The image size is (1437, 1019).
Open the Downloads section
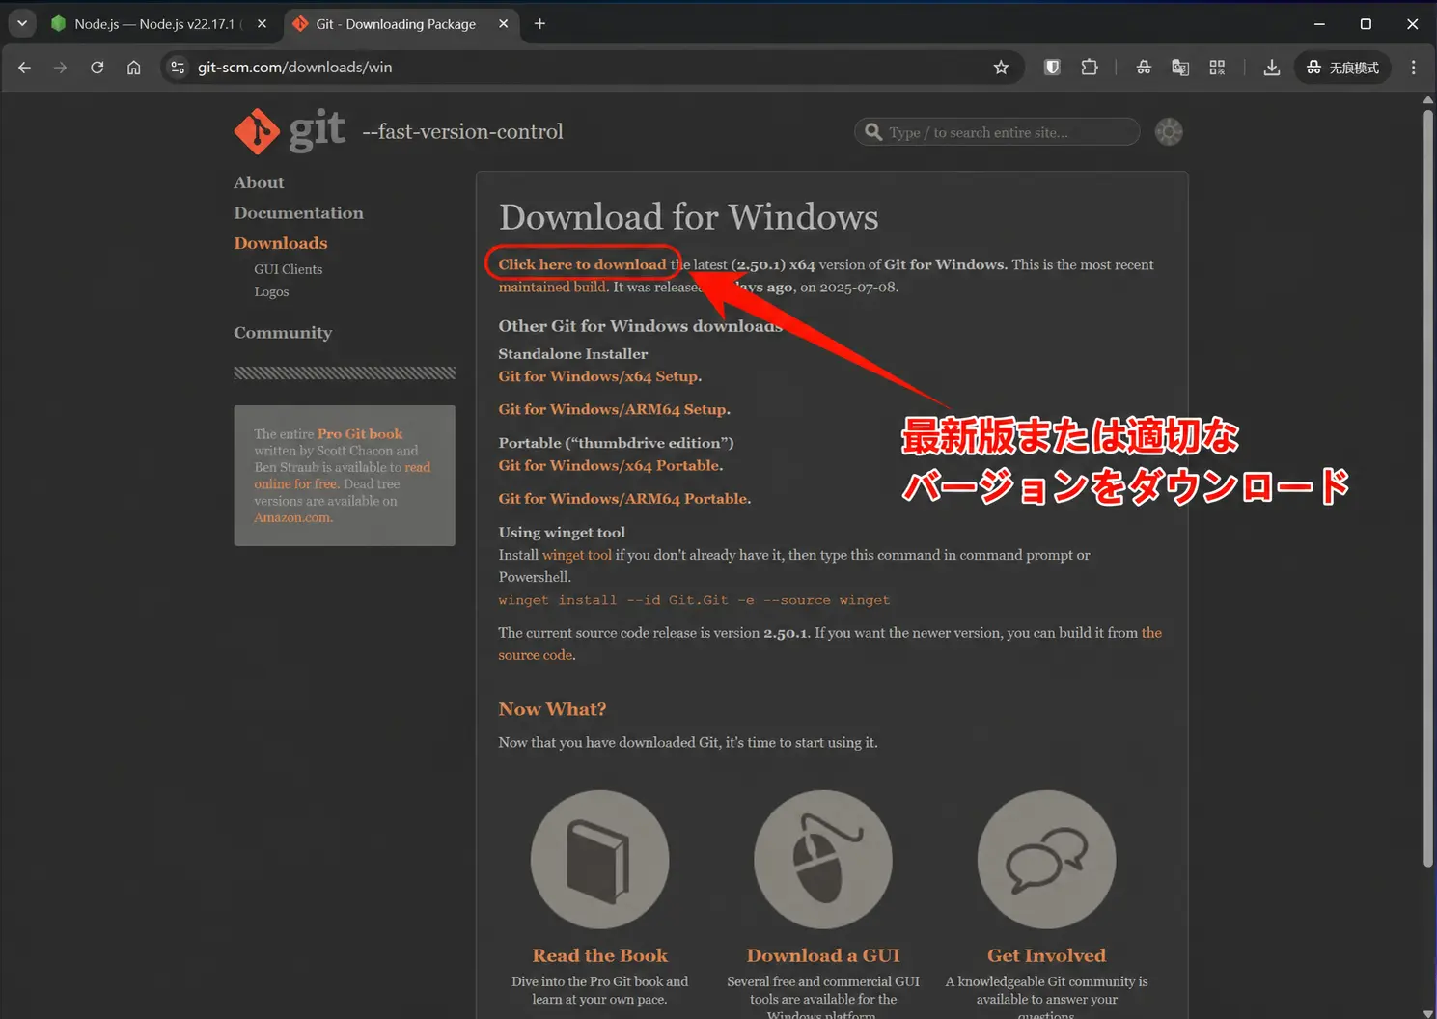point(280,243)
